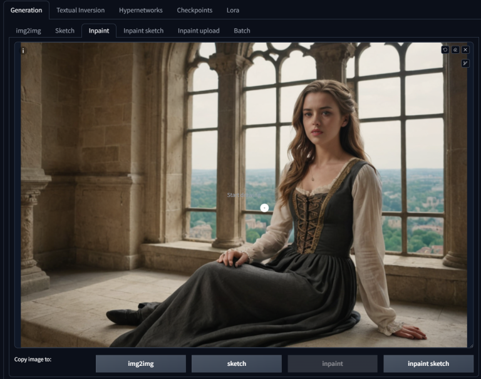Open the brush size tool icon
Image resolution: width=481 pixels, height=379 pixels.
click(465, 63)
